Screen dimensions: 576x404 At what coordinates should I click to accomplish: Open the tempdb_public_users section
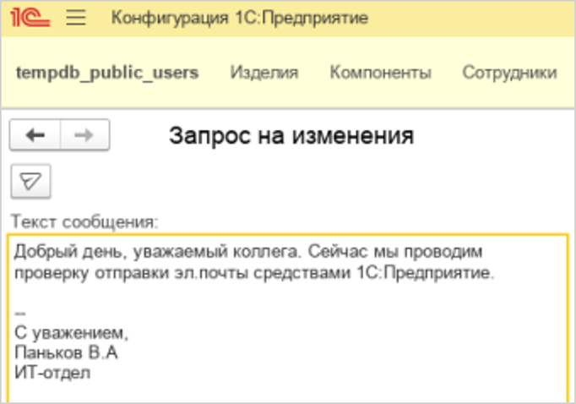[107, 73]
